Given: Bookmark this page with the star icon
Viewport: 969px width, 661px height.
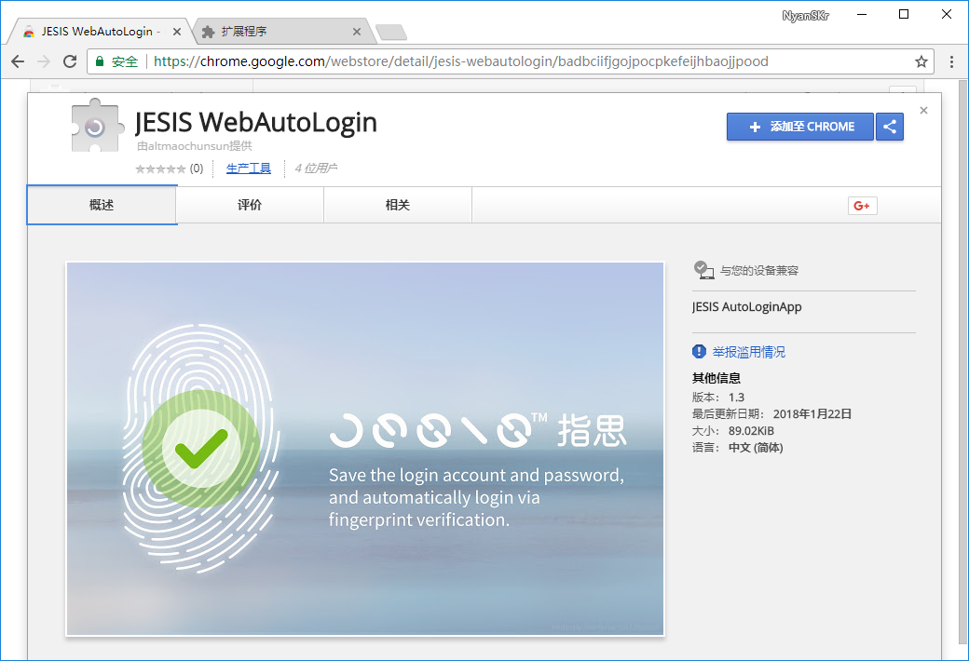Looking at the screenshot, I should click(921, 61).
